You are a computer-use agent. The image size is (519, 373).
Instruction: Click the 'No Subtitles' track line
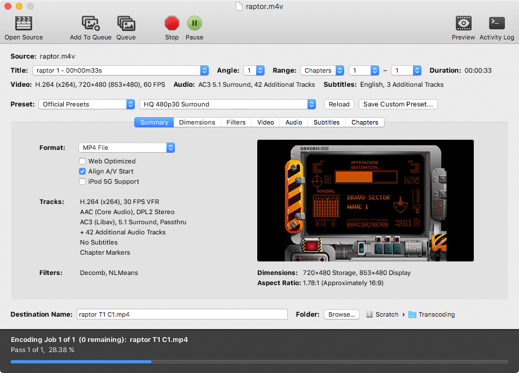coord(99,242)
